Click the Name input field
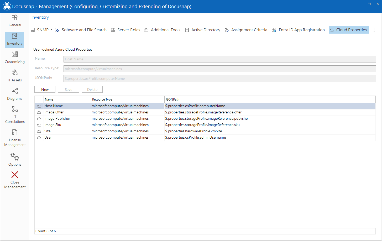This screenshot has height=241, width=382. (219, 59)
